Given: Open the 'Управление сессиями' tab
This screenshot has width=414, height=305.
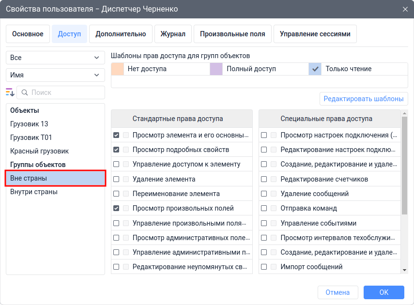Looking at the screenshot, I should [315, 34].
